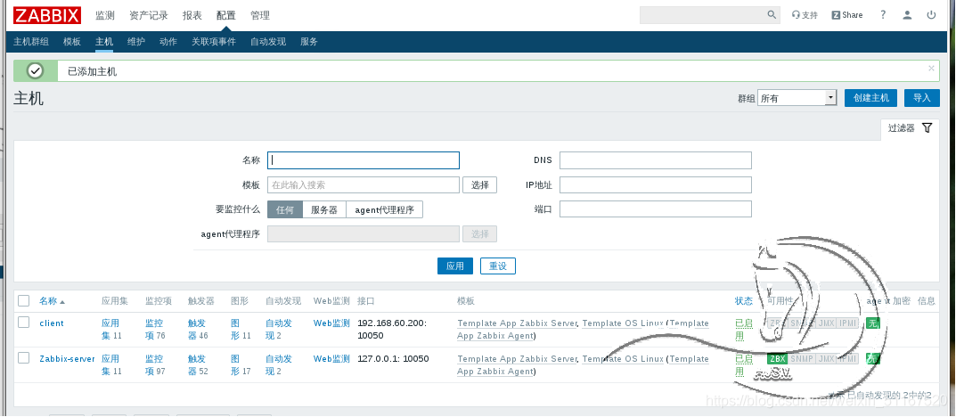Open the 报表 menu

click(192, 15)
